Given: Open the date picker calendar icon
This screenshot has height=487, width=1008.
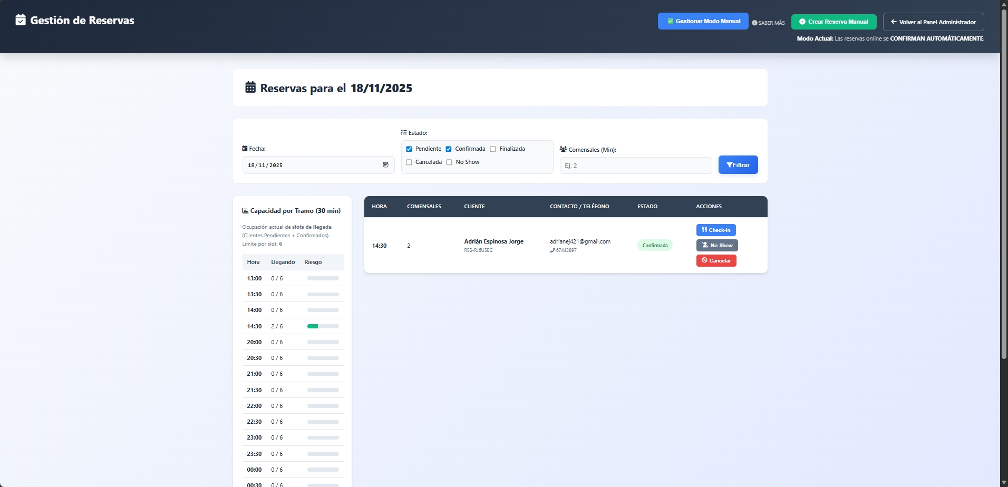Looking at the screenshot, I should tap(385, 165).
